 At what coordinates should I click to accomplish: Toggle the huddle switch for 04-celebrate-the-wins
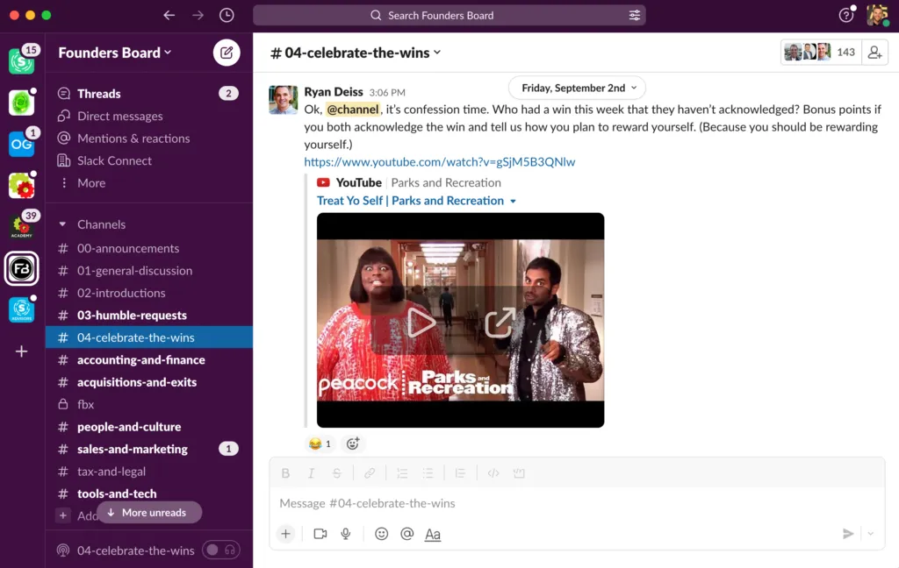coord(220,550)
